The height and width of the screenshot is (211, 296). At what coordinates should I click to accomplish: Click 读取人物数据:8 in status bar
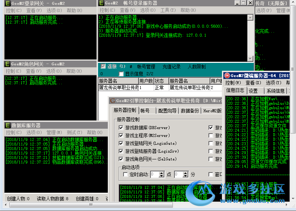52,199
